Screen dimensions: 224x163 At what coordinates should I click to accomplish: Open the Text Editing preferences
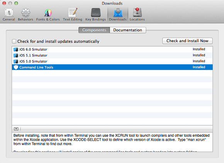pos(73,15)
